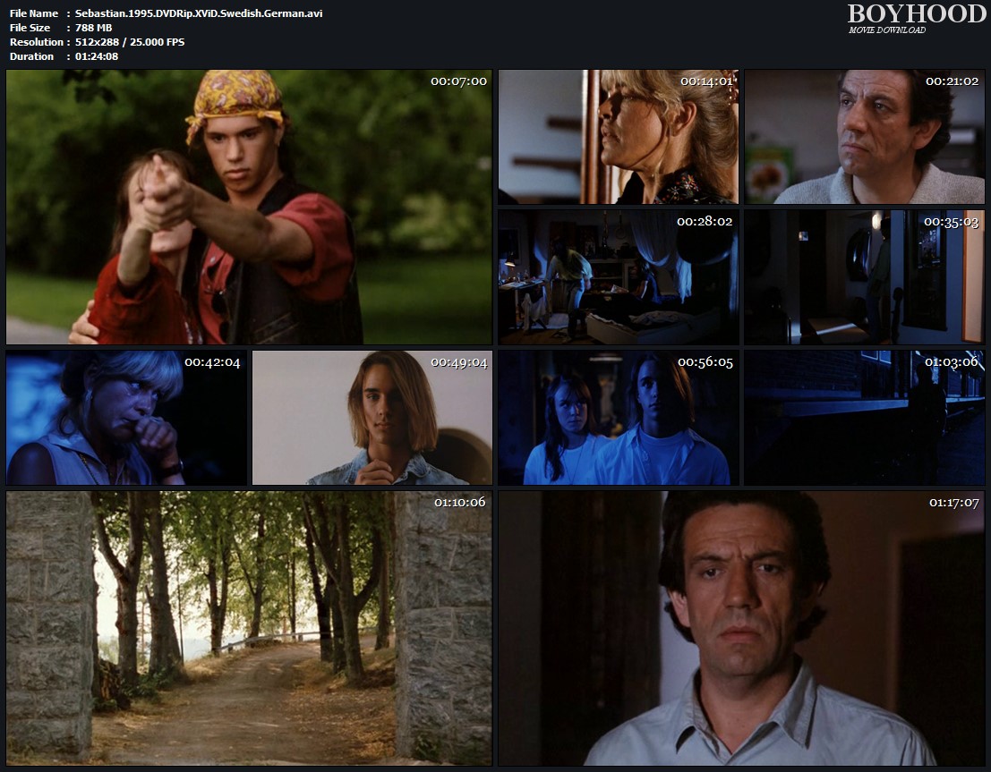991x772 pixels.
Task: Click the file name Sebastian.1995.DVDRip.XViD.Swedish.German.avi
Action: click(200, 13)
